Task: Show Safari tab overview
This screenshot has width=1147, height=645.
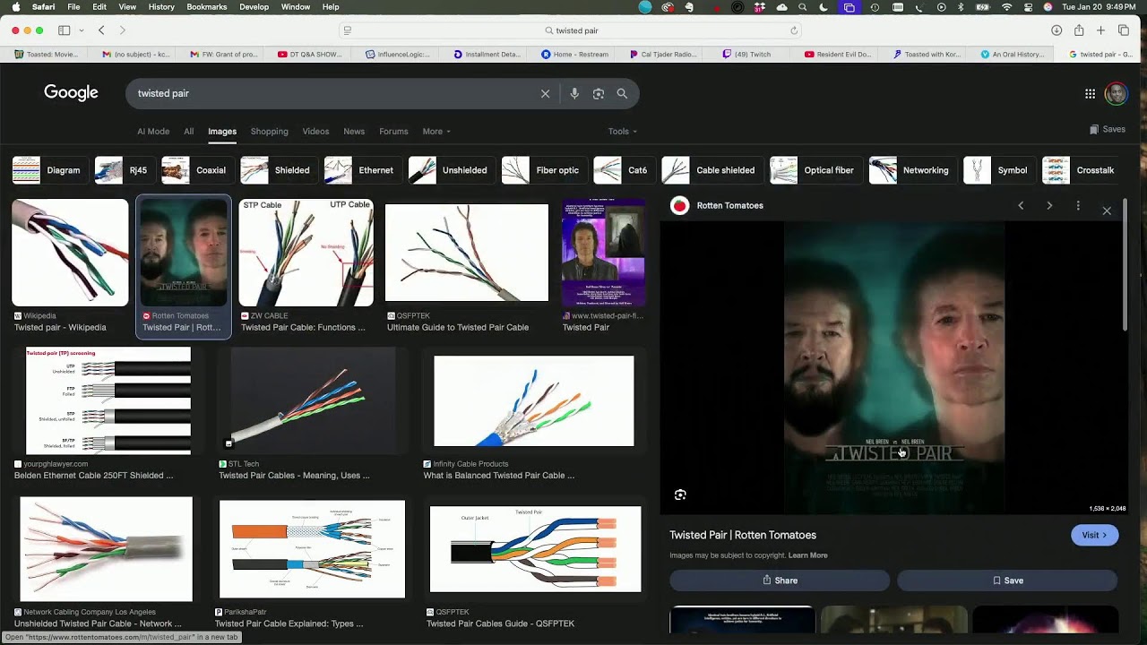Action: pos(1124,30)
